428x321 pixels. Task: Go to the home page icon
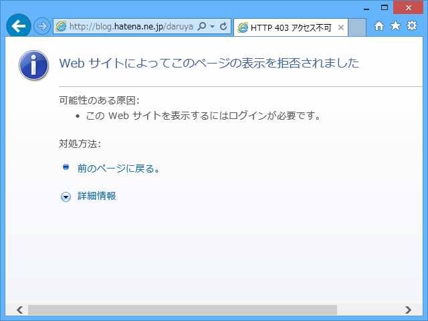point(379,26)
